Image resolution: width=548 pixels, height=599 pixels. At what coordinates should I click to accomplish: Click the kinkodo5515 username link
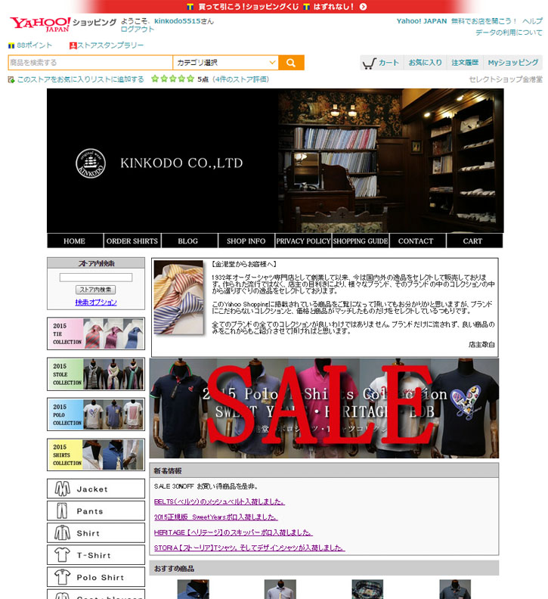(177, 21)
